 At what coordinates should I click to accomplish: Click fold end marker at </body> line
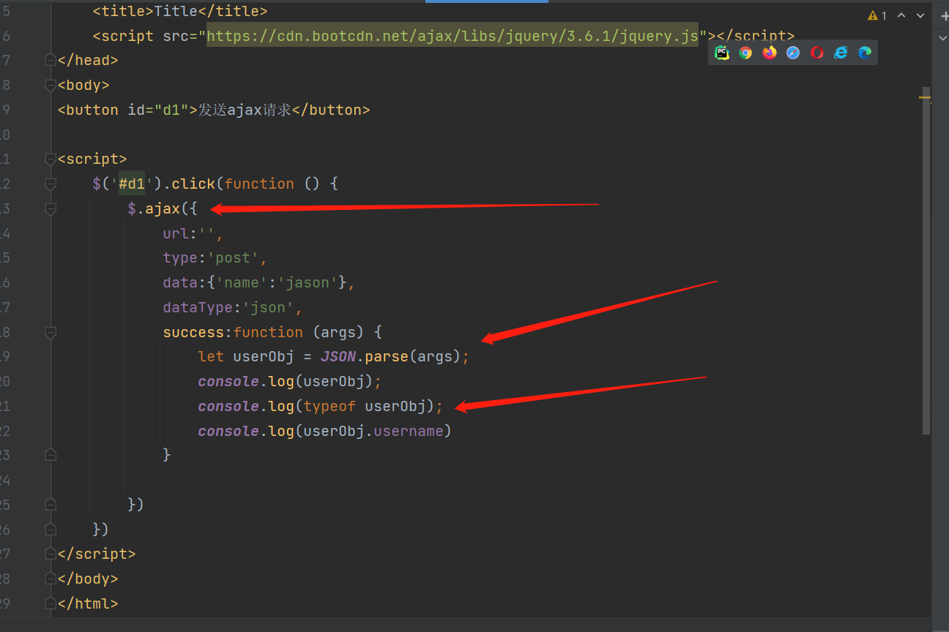50,579
